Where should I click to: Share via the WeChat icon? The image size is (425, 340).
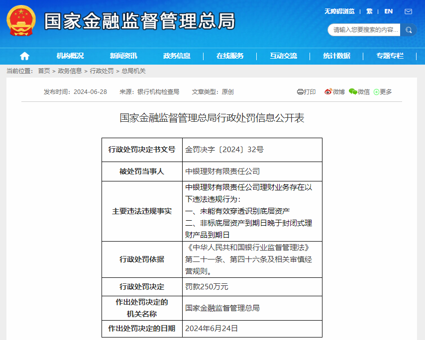pyautogui.click(x=353, y=92)
